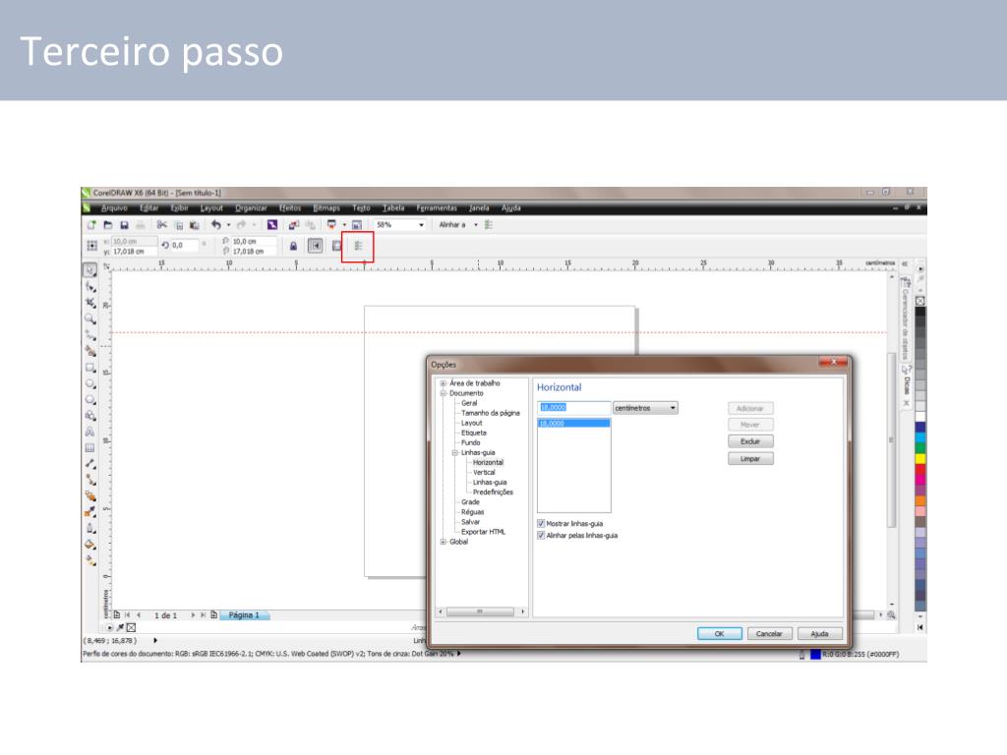
Task: Click the horizontal guideline value input field
Action: (573, 408)
